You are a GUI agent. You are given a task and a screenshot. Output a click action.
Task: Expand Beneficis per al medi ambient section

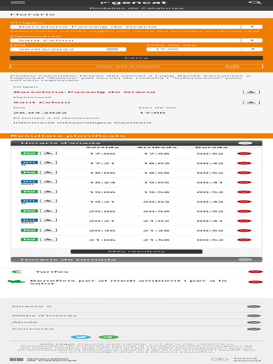click(x=255, y=282)
